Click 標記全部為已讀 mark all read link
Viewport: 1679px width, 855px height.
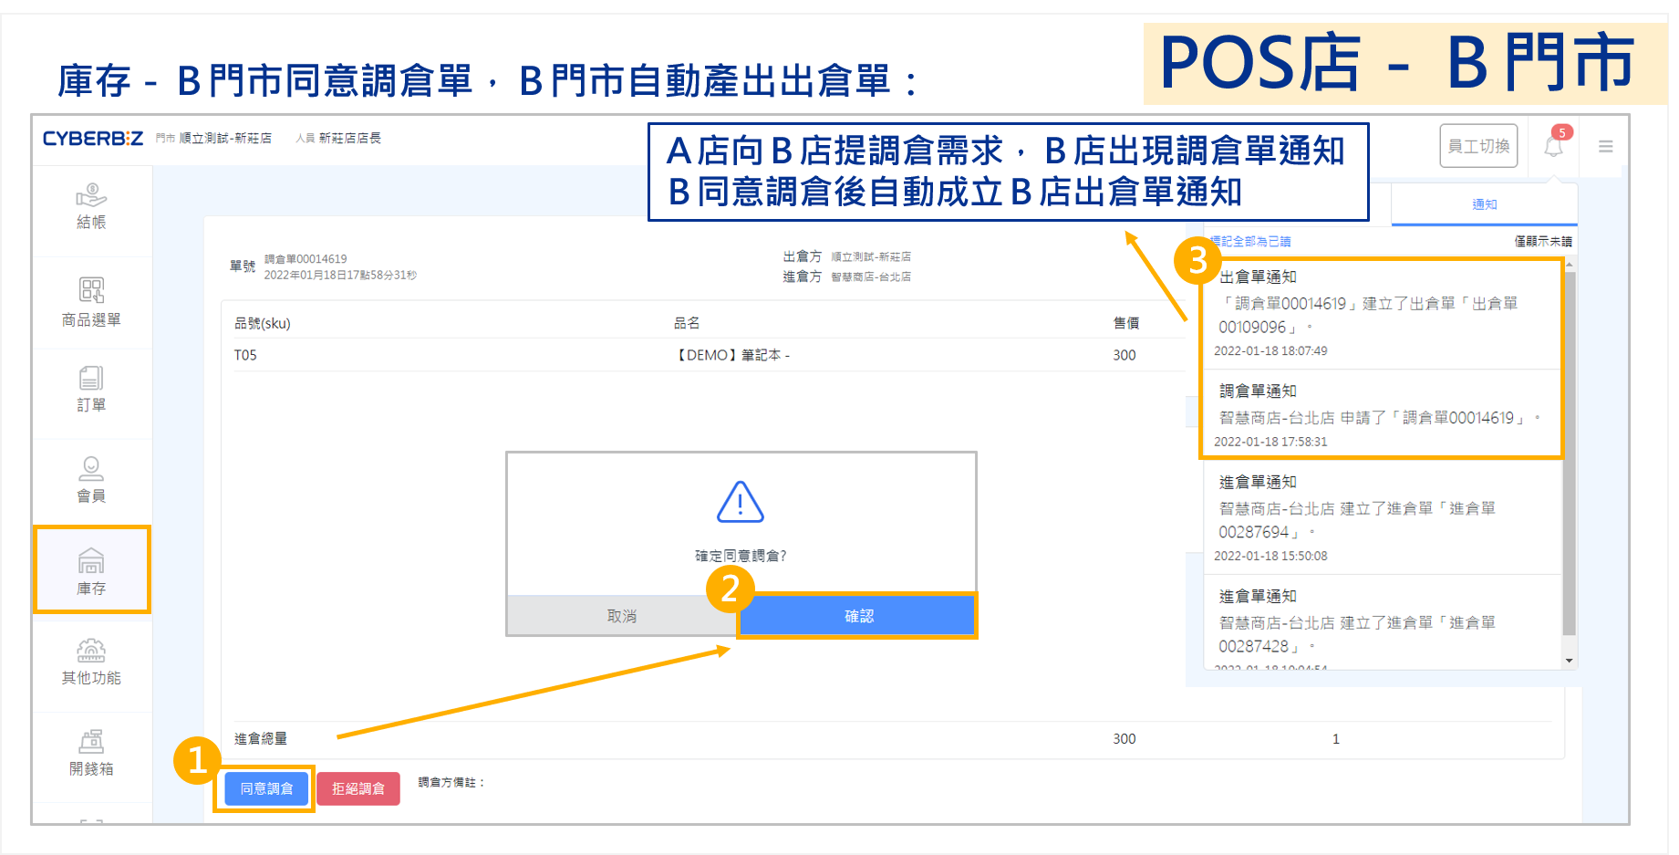1250,242
